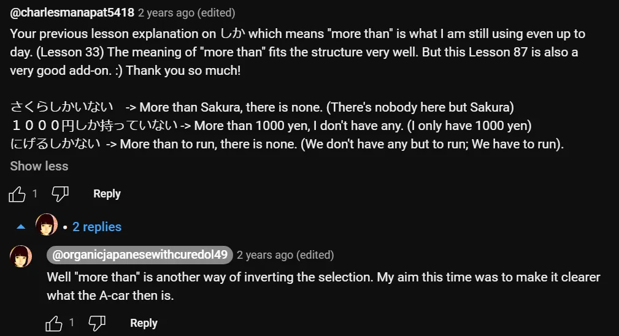Collapse replies using the blue up arrow
This screenshot has height=336, width=619.
point(21,227)
